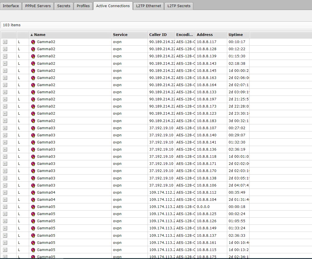Image resolution: width=312 pixels, height=259 pixels.
Task: Select the Gamma05 name with address 10.8.8.161
Action: click(x=46, y=242)
